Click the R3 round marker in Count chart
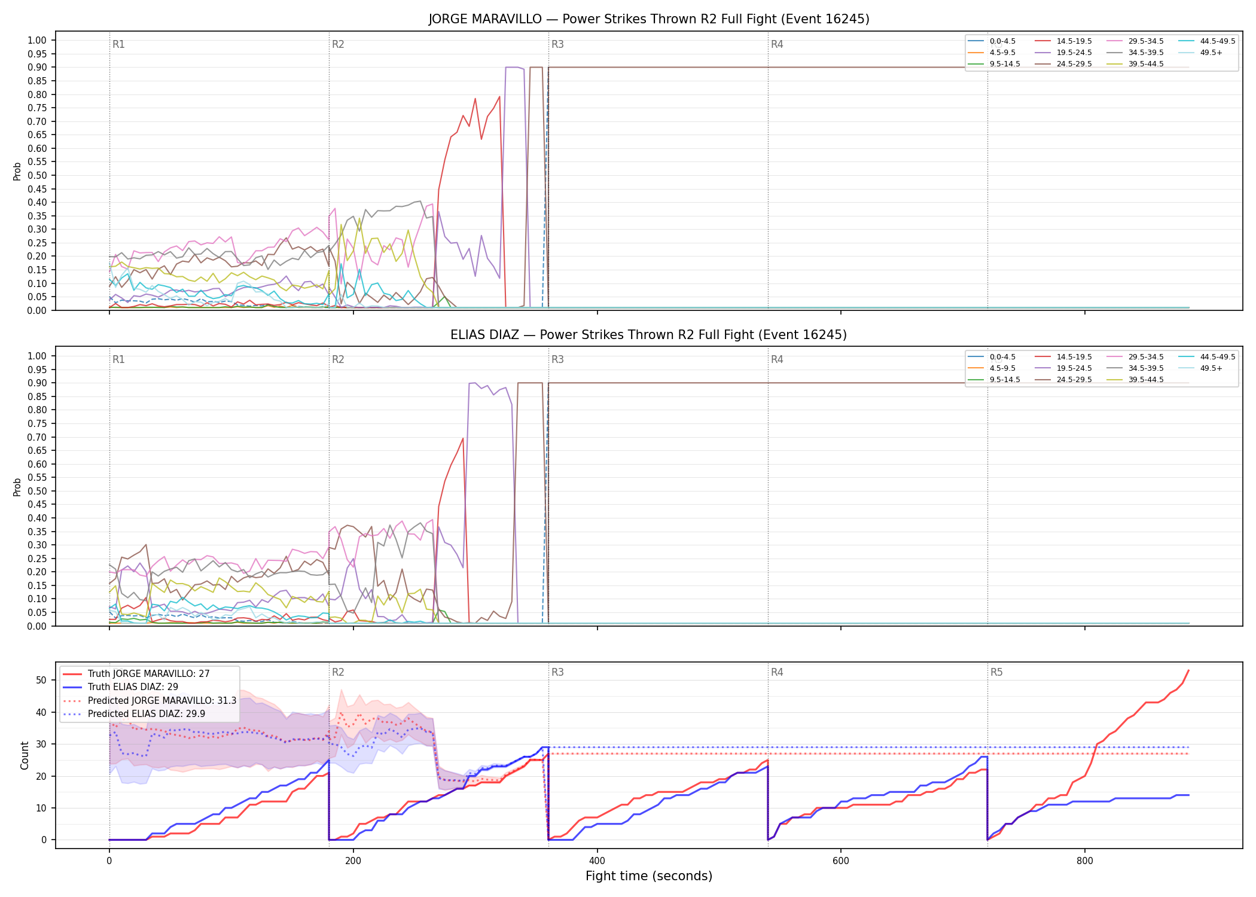Screen dimensions: 1256x897 pyautogui.click(x=557, y=672)
